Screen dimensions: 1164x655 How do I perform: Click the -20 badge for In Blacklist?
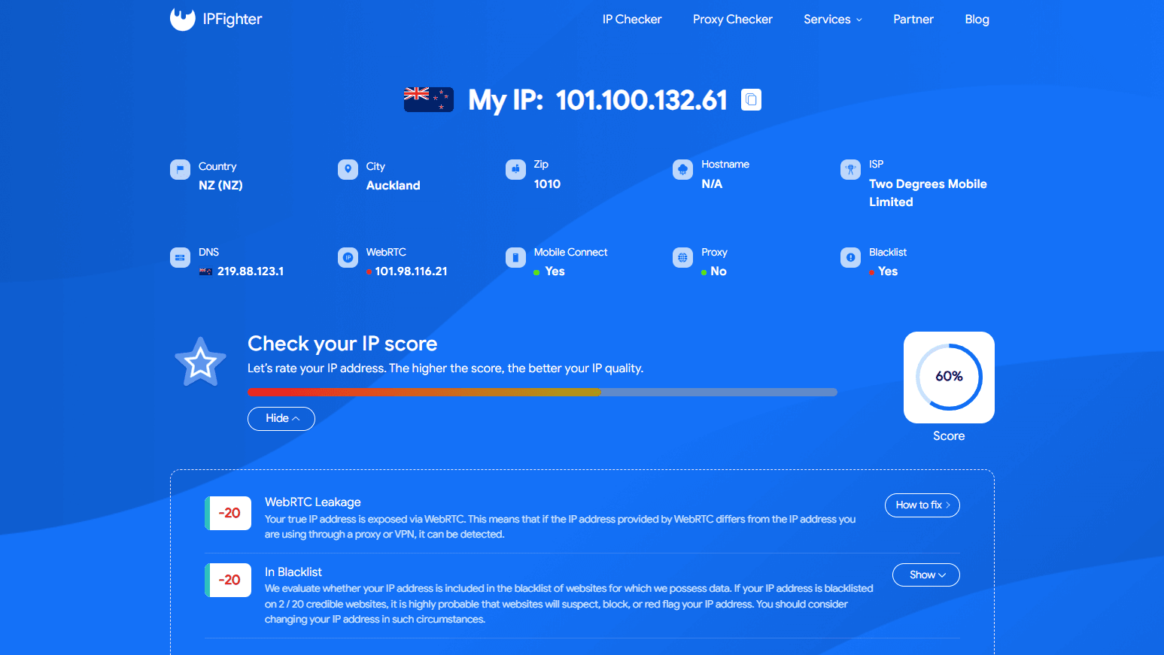tap(228, 580)
